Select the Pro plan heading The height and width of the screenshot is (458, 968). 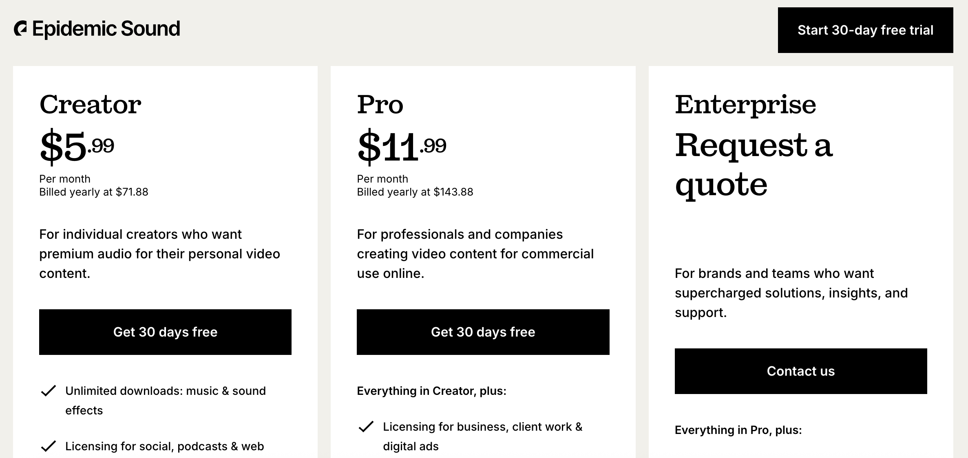pyautogui.click(x=380, y=104)
